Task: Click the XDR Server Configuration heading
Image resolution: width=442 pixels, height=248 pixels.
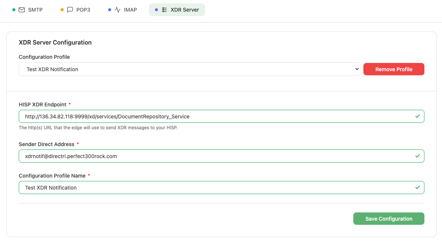Action: 55,43
